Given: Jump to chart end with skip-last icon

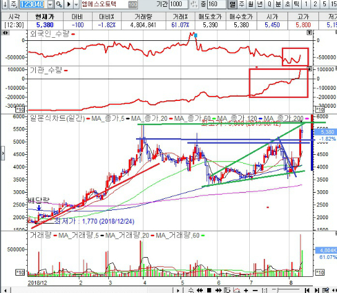Looking at the screenshot, I should pos(317,290).
